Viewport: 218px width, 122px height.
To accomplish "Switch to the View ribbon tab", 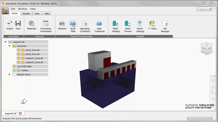I will [x=37, y=14].
